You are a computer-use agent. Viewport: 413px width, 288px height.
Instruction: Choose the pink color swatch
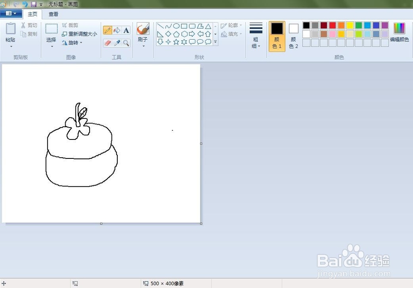(332, 34)
